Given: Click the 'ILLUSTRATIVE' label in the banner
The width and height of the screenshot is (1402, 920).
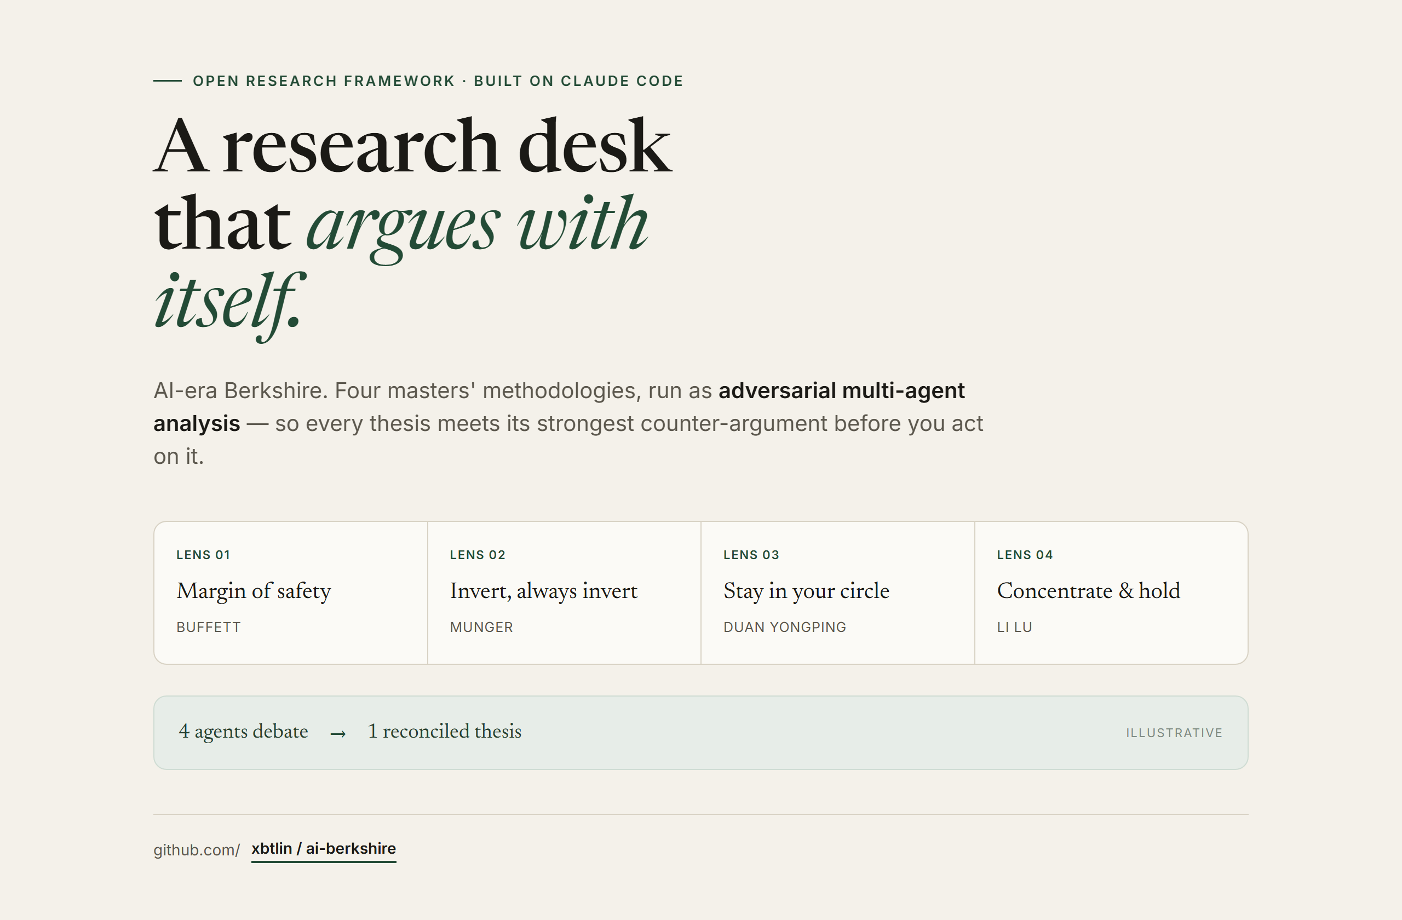Looking at the screenshot, I should 1174,733.
